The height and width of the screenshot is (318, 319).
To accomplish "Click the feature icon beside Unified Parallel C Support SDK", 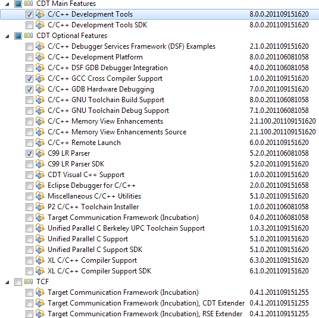I will pyautogui.click(x=40, y=250).
